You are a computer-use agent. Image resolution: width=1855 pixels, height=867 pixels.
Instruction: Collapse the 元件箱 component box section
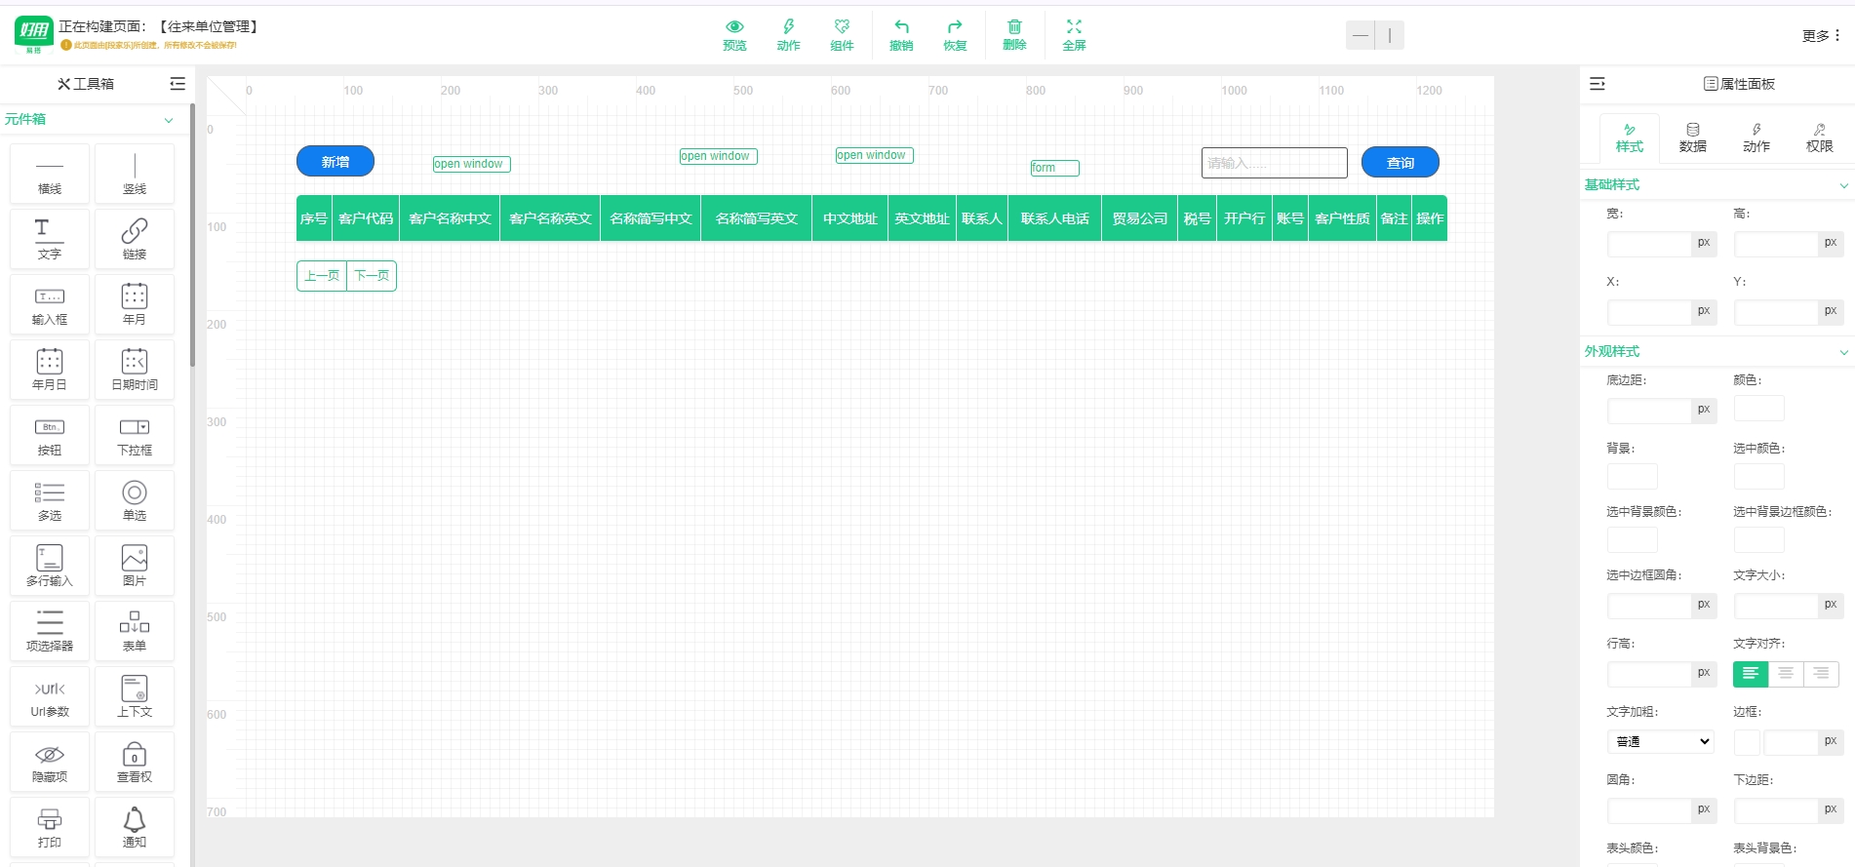coord(169,120)
